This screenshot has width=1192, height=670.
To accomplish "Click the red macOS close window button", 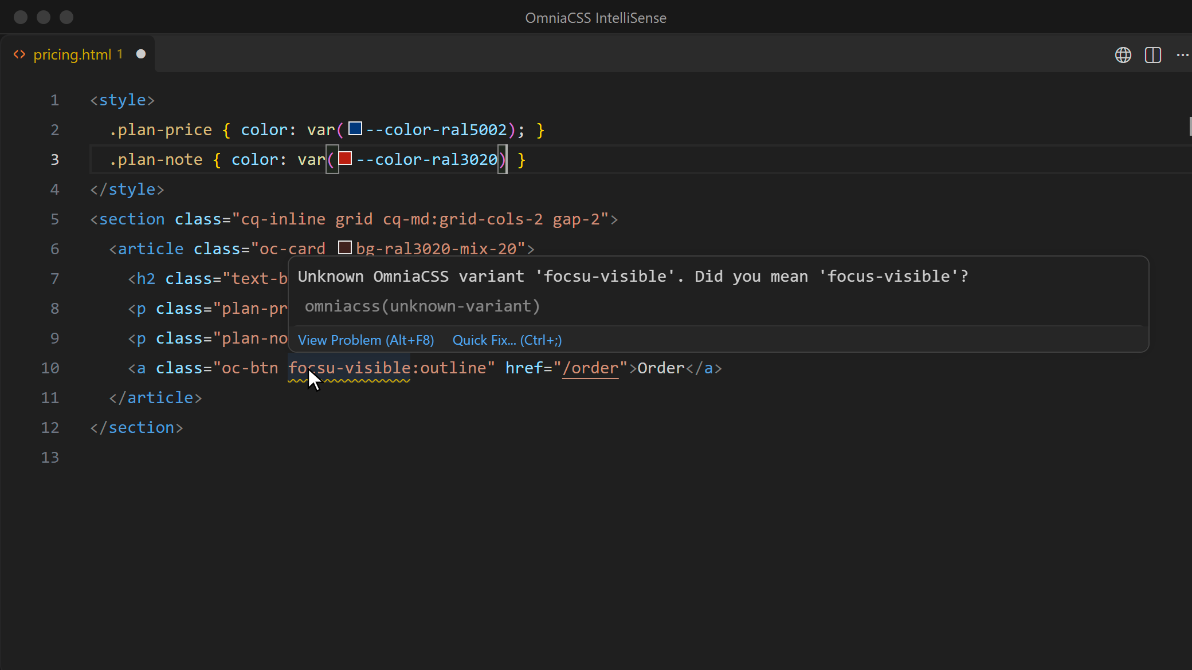I will pyautogui.click(x=21, y=17).
